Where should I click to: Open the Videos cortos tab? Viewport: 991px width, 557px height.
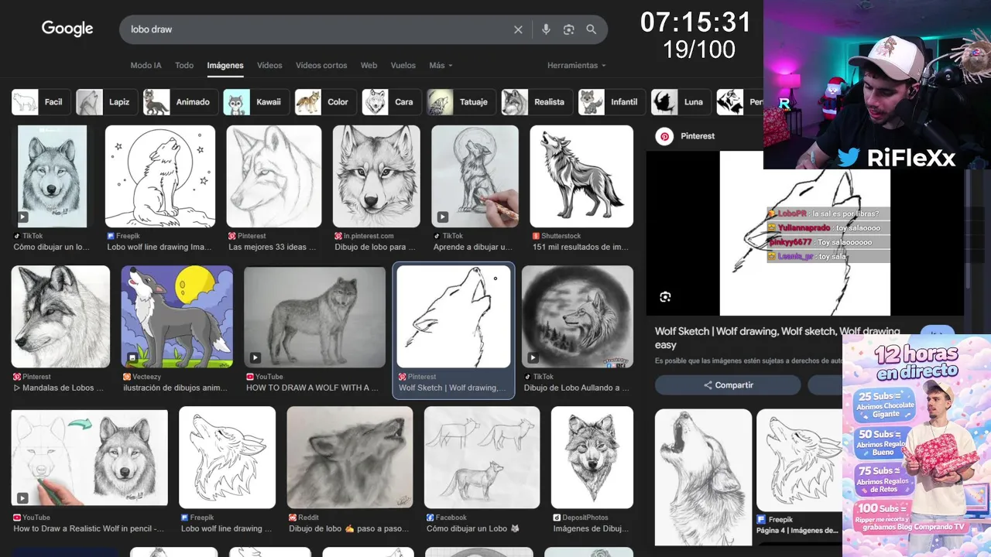pyautogui.click(x=321, y=66)
